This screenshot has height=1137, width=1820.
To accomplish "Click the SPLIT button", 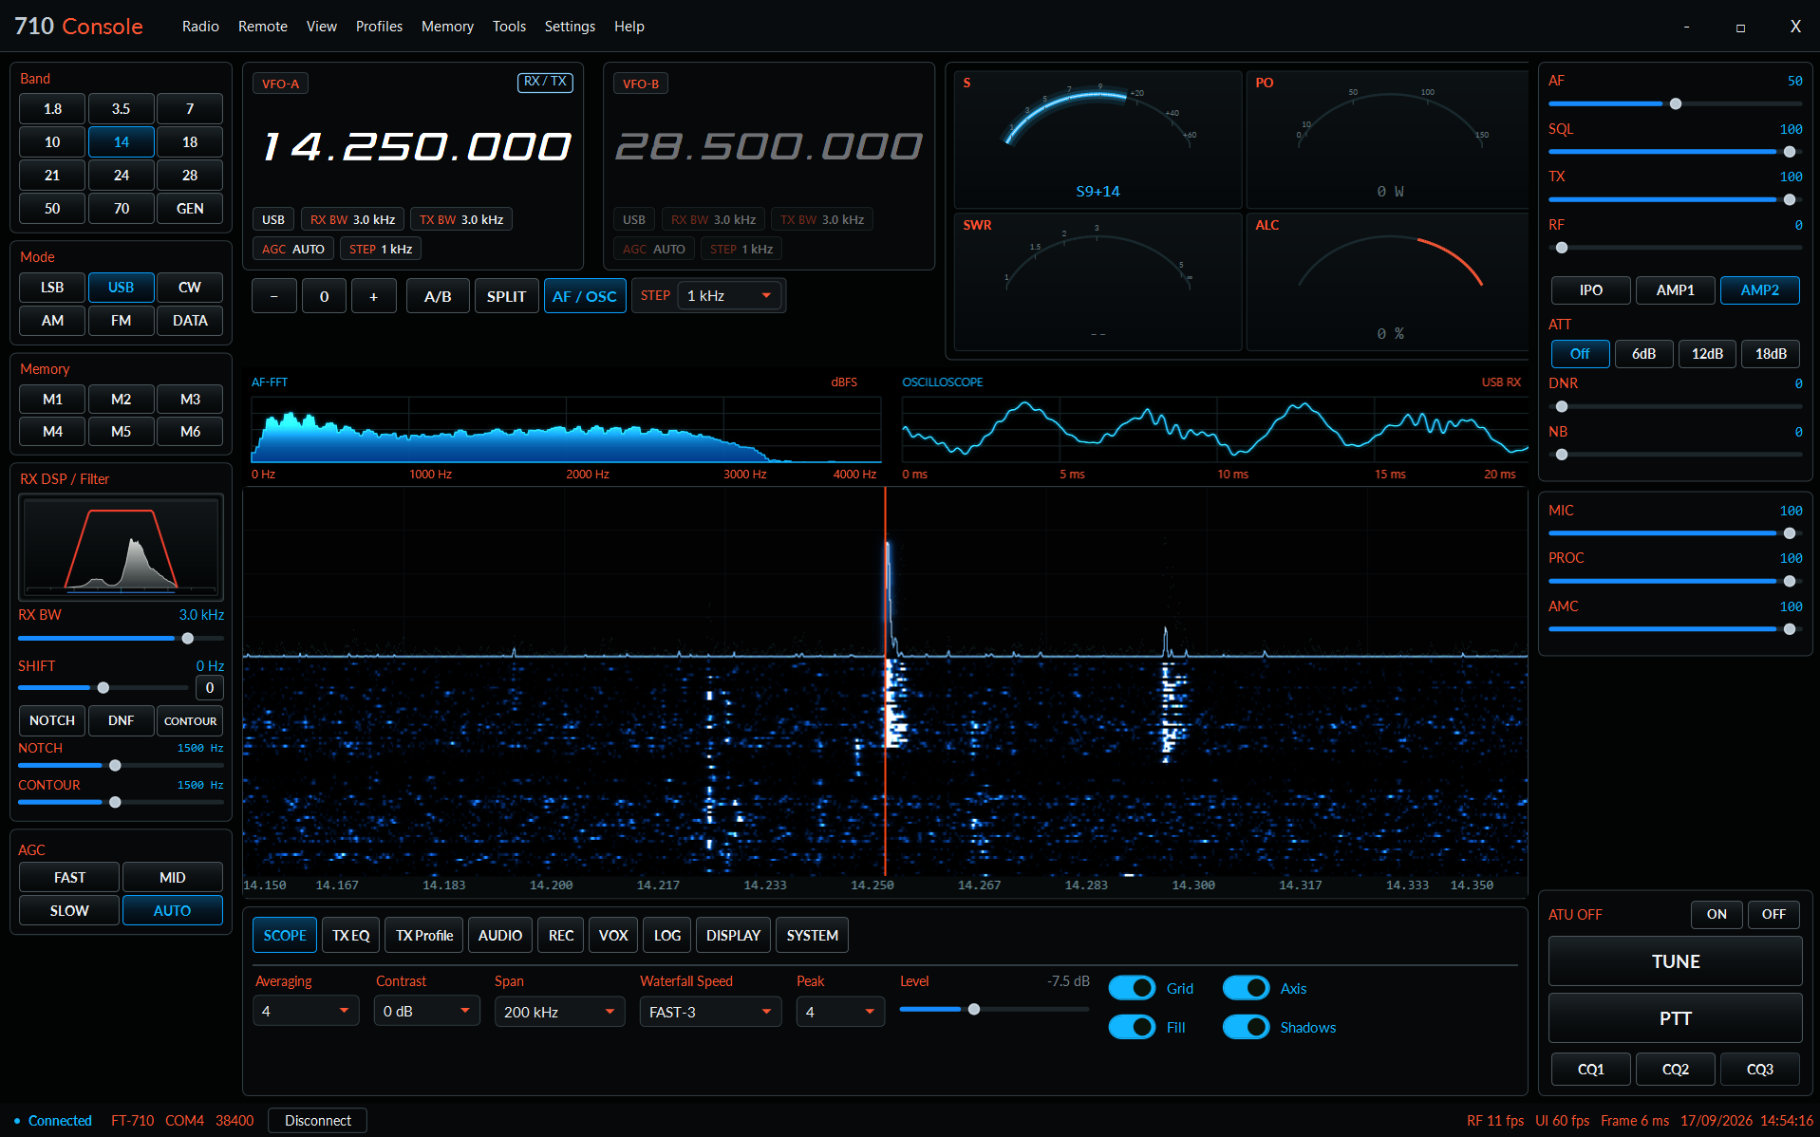I will (506, 296).
